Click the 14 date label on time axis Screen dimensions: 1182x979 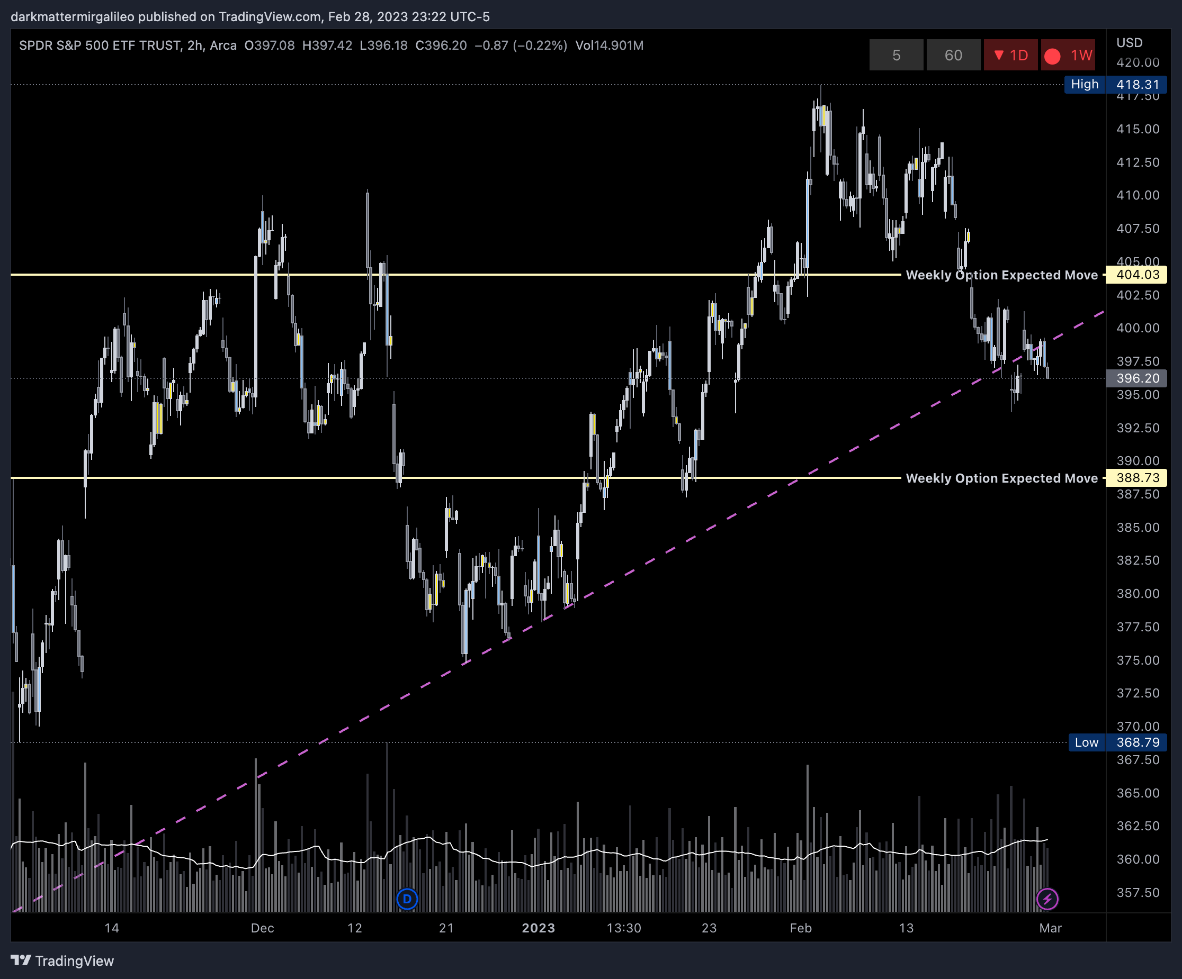click(x=111, y=928)
